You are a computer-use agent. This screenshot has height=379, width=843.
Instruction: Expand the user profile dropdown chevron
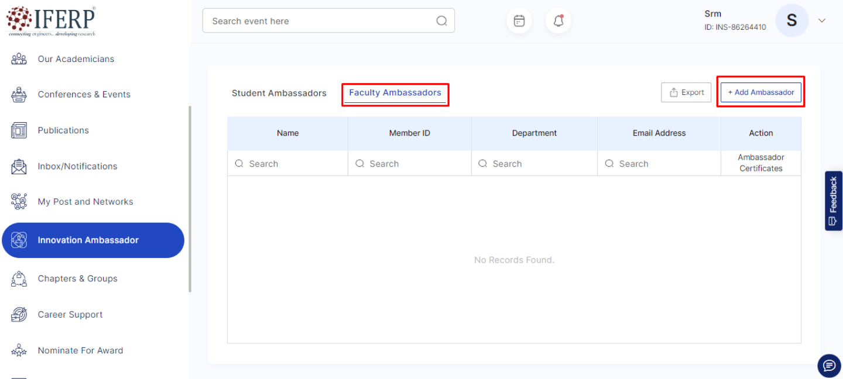(822, 20)
